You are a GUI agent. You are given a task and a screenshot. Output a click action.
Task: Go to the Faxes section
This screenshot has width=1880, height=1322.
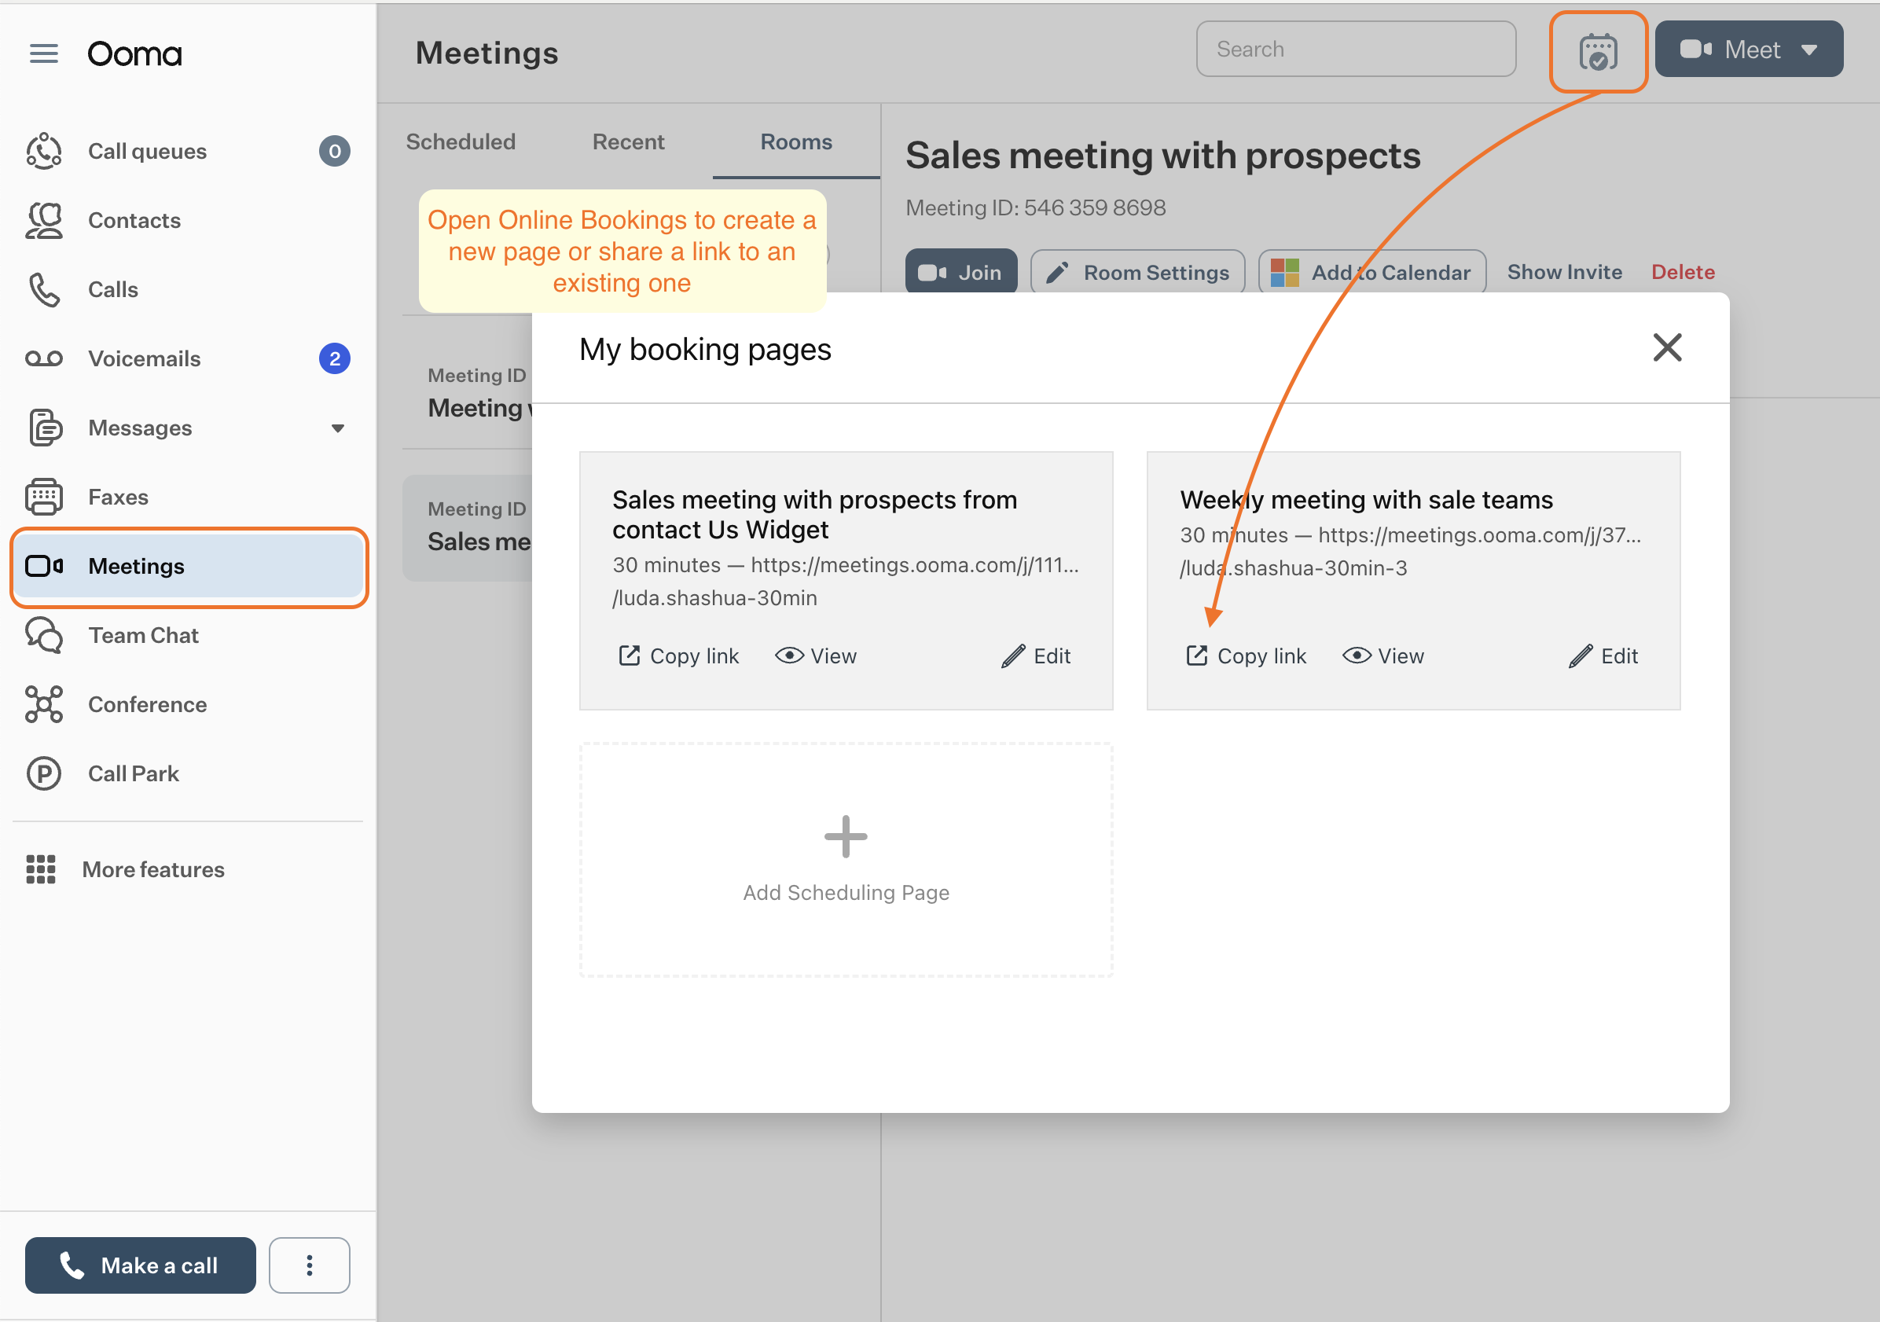[118, 498]
